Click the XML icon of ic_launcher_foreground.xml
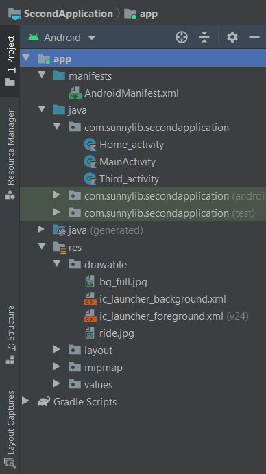Viewport: 266px width, 474px height. (90, 316)
